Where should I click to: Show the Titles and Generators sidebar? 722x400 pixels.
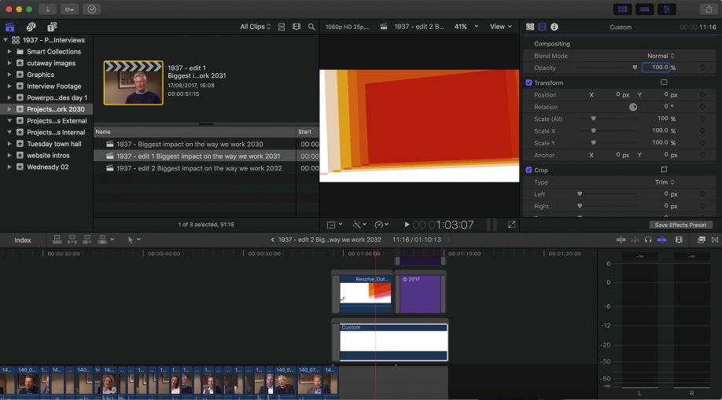point(52,27)
